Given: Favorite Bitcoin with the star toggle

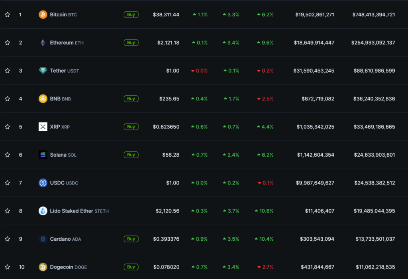Looking at the screenshot, I should point(7,15).
